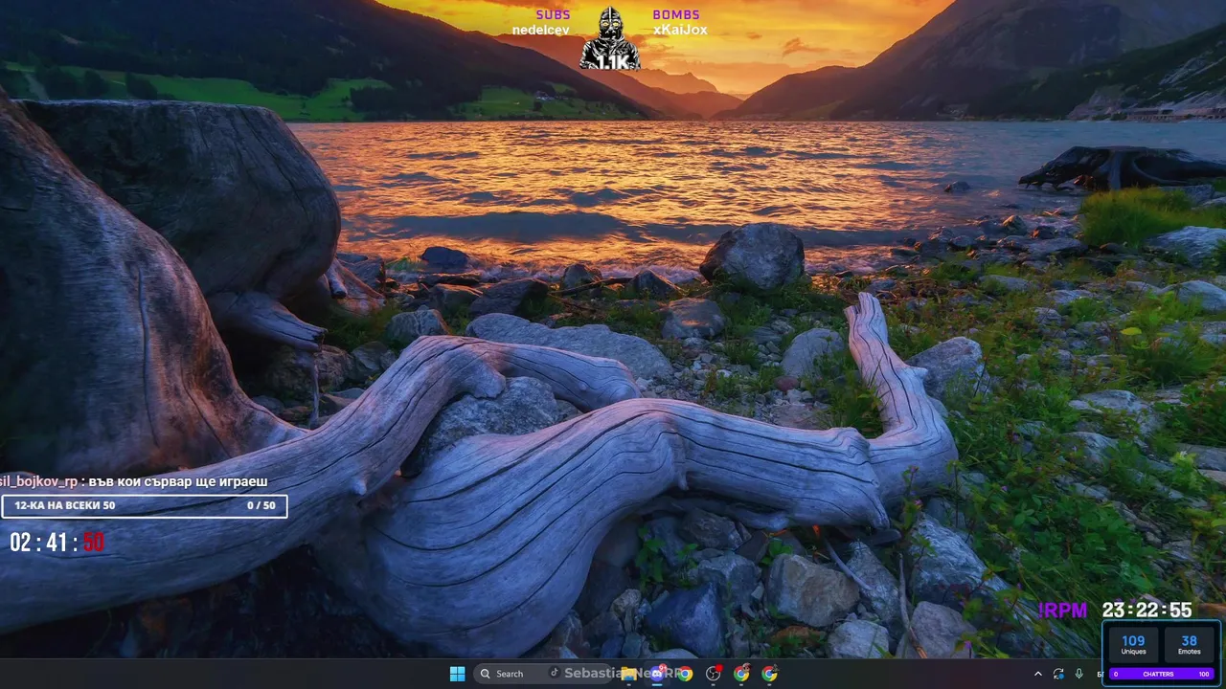Click the 02:41:50 countdown timer
The width and height of the screenshot is (1226, 689).
[x=57, y=543]
